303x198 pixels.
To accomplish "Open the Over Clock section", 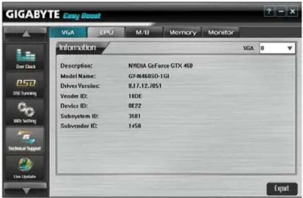I will pos(25,57).
